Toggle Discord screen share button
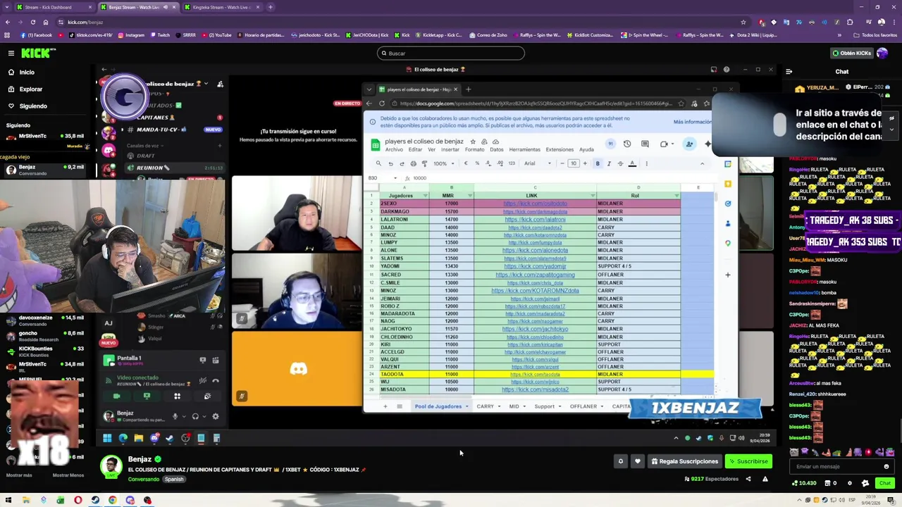The height and width of the screenshot is (507, 902). [147, 396]
